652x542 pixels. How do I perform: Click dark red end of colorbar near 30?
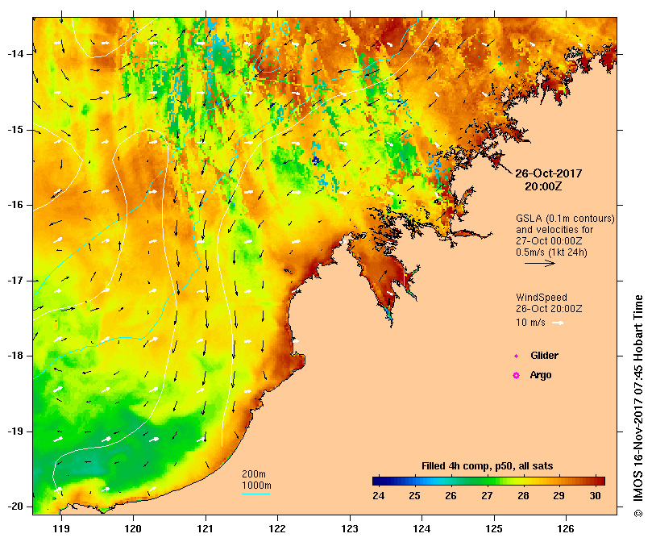click(599, 482)
